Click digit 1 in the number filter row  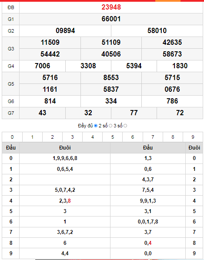pos(32,137)
